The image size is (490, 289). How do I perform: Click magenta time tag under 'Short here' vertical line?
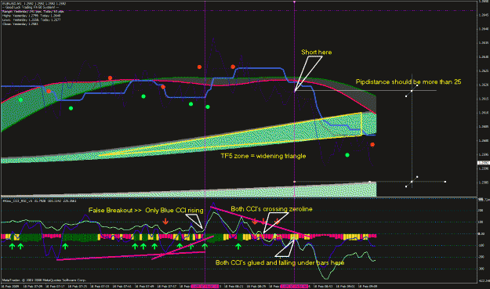coord(294,286)
